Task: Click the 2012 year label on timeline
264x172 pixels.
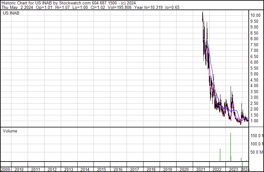Action: (x=52, y=169)
